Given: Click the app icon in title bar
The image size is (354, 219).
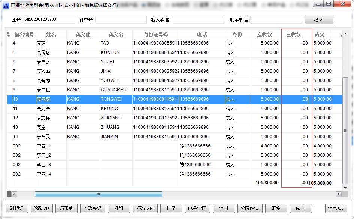Looking at the screenshot, I should (6, 5).
